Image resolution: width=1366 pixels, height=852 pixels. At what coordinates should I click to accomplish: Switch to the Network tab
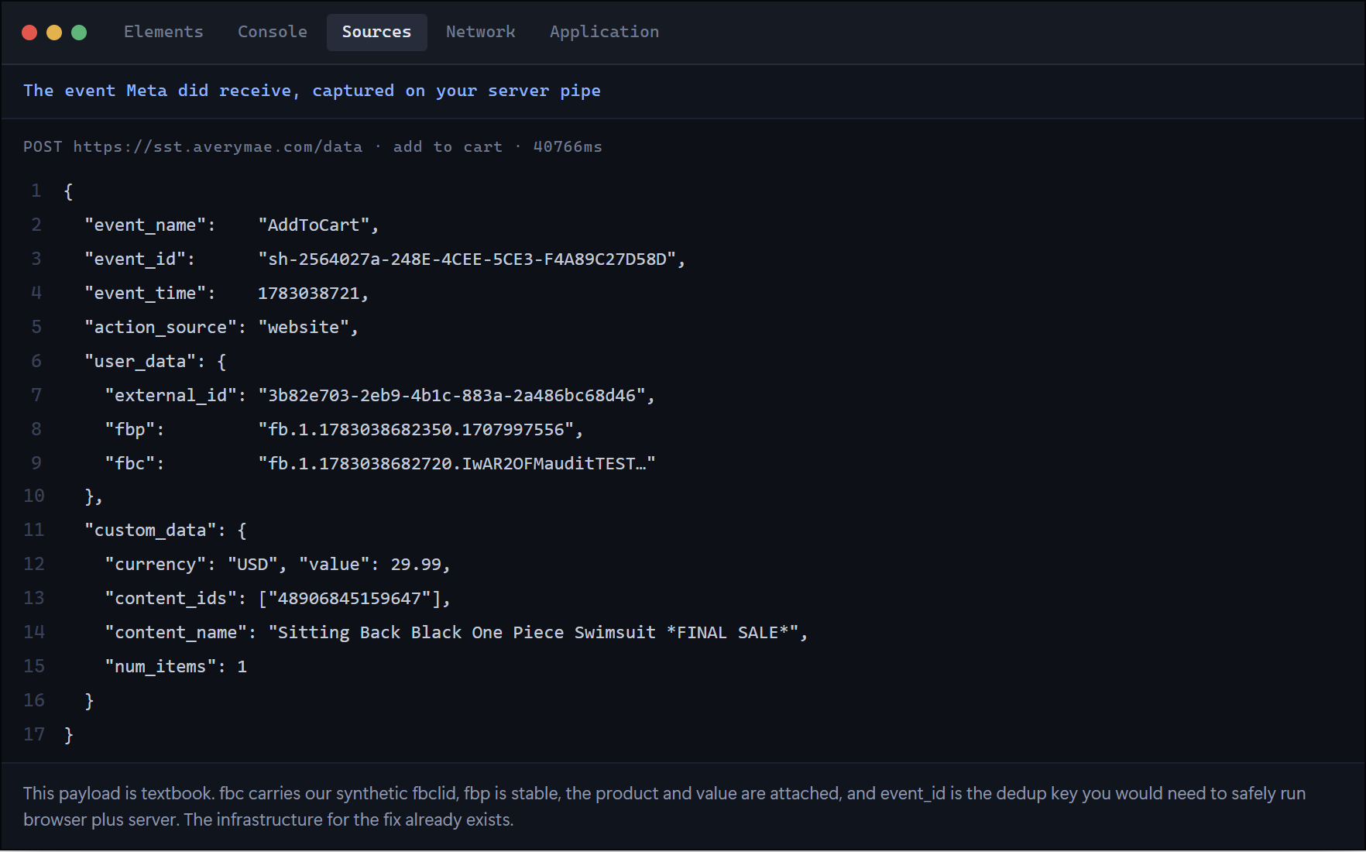[x=480, y=32]
